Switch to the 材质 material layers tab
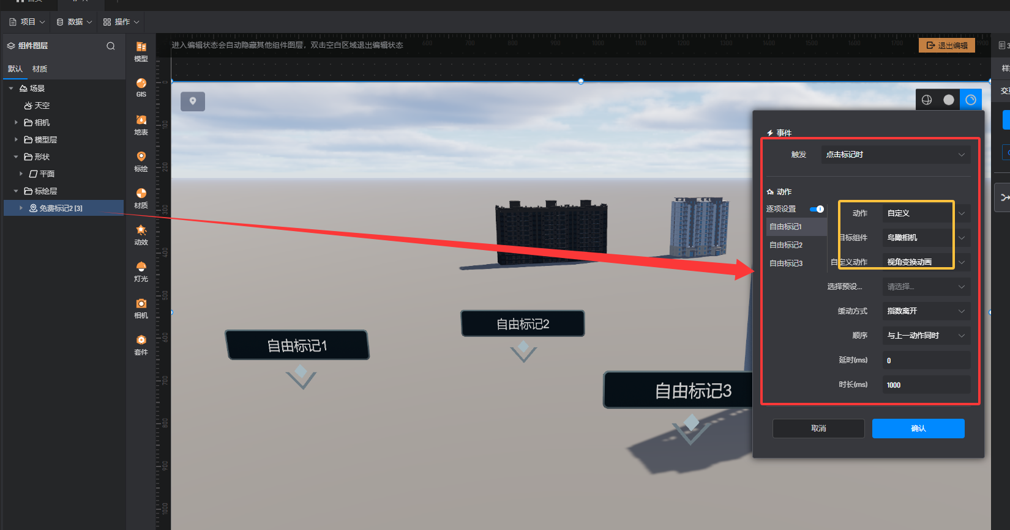Viewport: 1010px width, 530px height. (x=40, y=69)
